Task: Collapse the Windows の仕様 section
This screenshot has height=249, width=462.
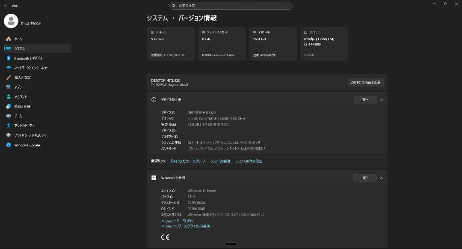Action: (382, 178)
